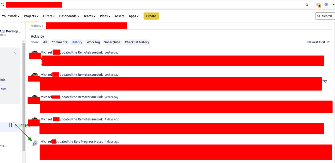335x163 pixels.
Task: Click the magnifier icon in the Search box
Action: [319, 16]
